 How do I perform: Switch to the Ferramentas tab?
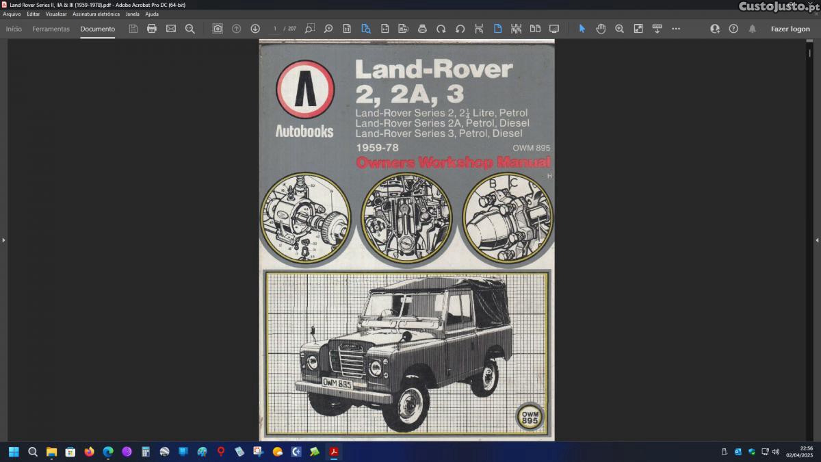click(51, 29)
